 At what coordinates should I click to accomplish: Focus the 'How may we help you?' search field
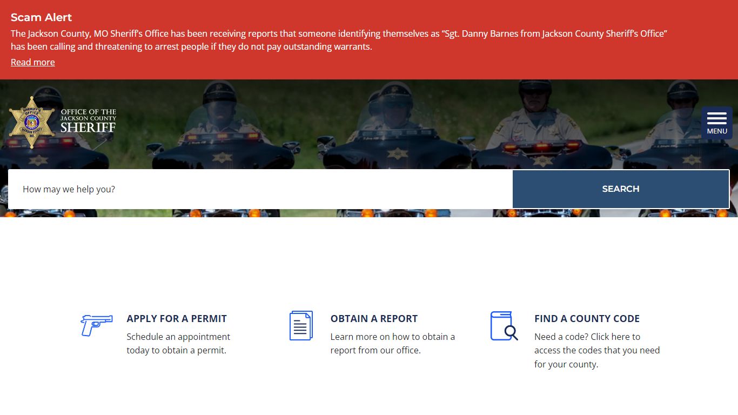click(260, 189)
